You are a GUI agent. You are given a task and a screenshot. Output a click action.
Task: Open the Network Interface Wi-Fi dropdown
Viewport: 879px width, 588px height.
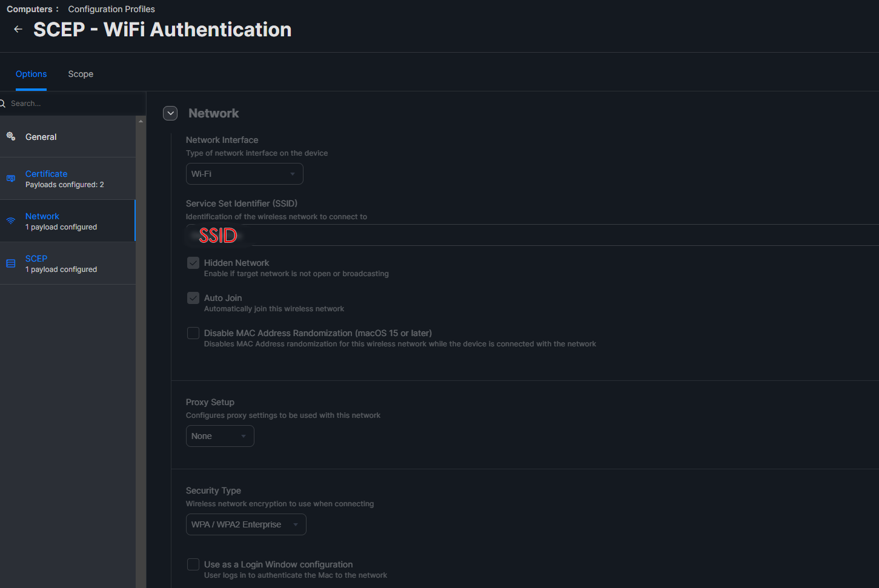click(244, 174)
